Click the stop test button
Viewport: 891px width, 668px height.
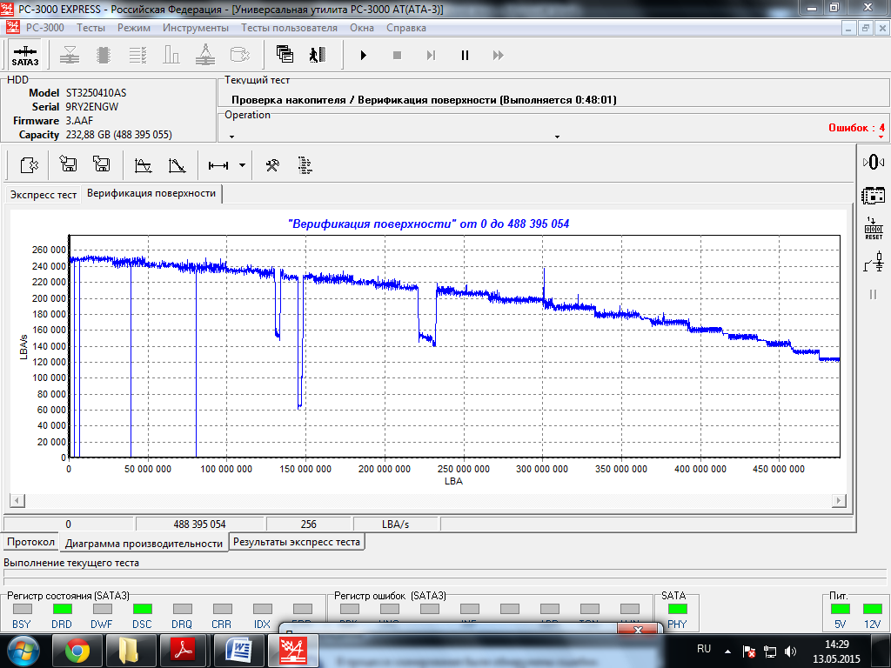tap(397, 55)
